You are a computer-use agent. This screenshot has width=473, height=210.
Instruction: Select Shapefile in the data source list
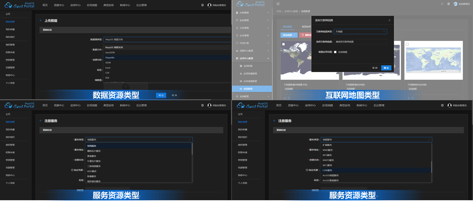coord(167,58)
